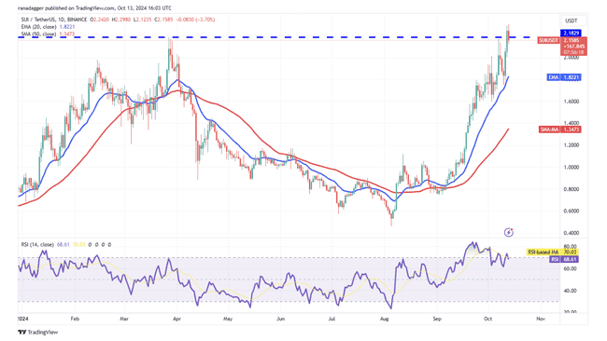Image resolution: width=607 pixels, height=341 pixels.
Task: Click the yellow RSI-based MA 70.03 label
Action: point(554,252)
